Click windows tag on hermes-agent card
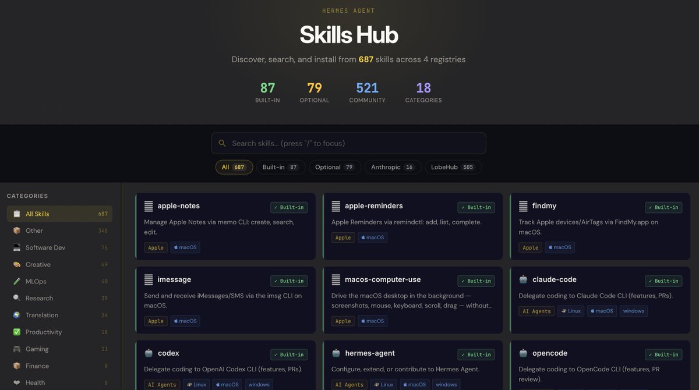This screenshot has width=699, height=390. coord(446,384)
